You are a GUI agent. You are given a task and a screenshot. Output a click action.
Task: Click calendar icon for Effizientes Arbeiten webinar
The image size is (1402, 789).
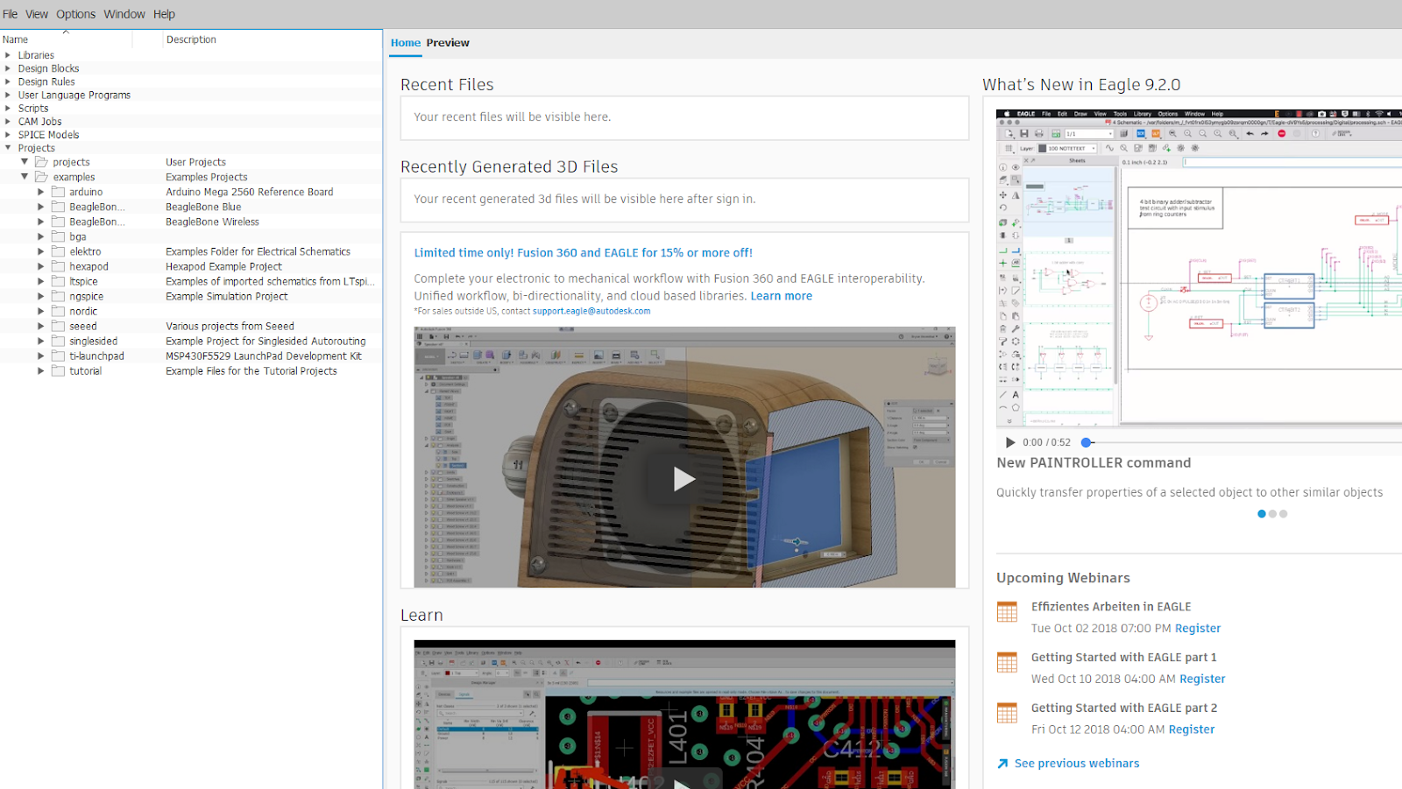pos(1008,611)
